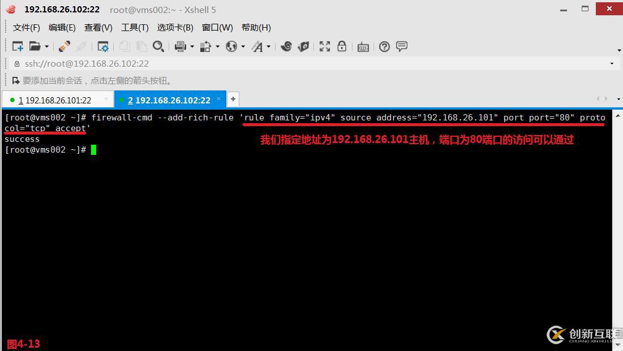Image resolution: width=623 pixels, height=351 pixels.
Task: Open the Print icon on the toolbar
Action: click(x=179, y=46)
